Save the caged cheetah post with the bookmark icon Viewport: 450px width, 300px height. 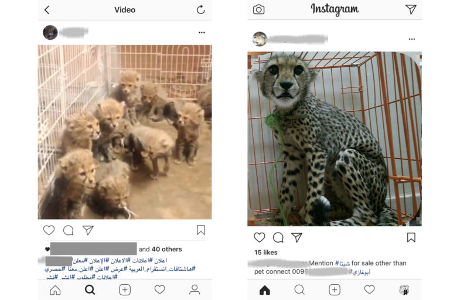pyautogui.click(x=411, y=237)
